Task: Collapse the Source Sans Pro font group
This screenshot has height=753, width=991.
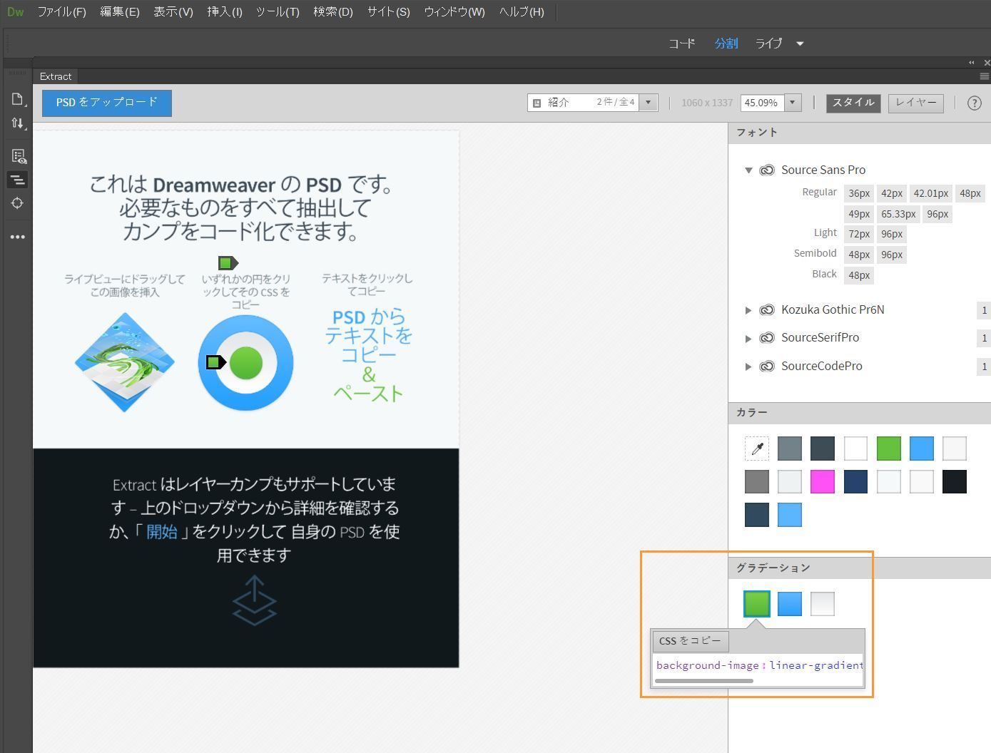Action: (748, 170)
